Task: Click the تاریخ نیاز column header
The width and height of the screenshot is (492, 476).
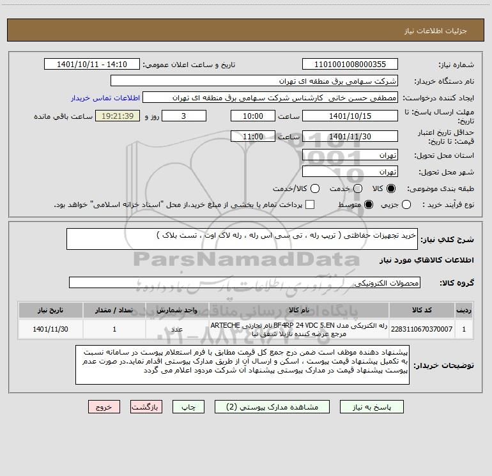Action: click(x=50, y=310)
